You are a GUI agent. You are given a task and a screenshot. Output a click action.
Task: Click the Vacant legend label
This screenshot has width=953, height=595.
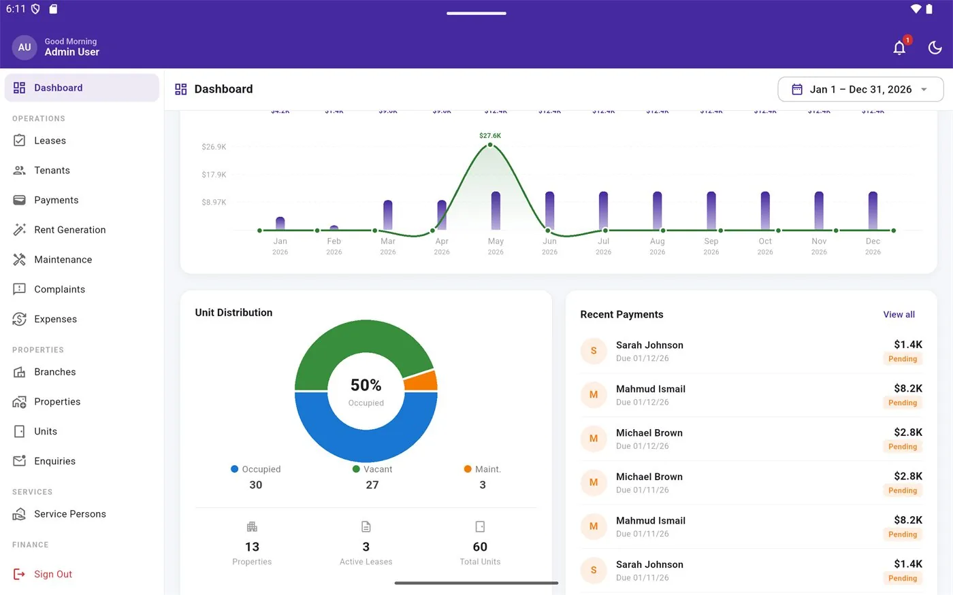(372, 469)
